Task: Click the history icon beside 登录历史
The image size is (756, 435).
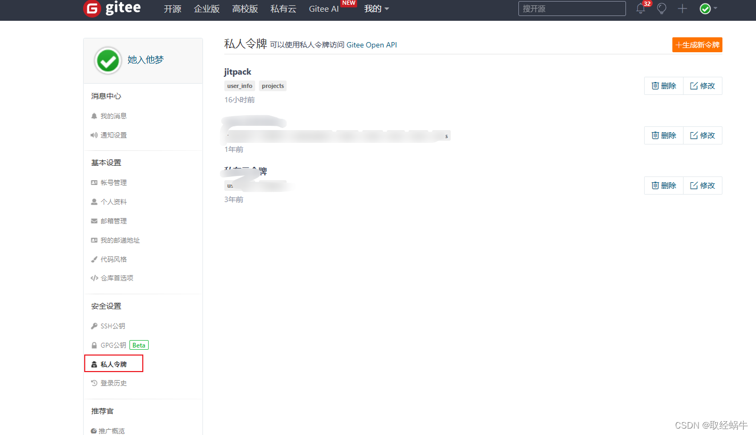Action: [x=94, y=383]
